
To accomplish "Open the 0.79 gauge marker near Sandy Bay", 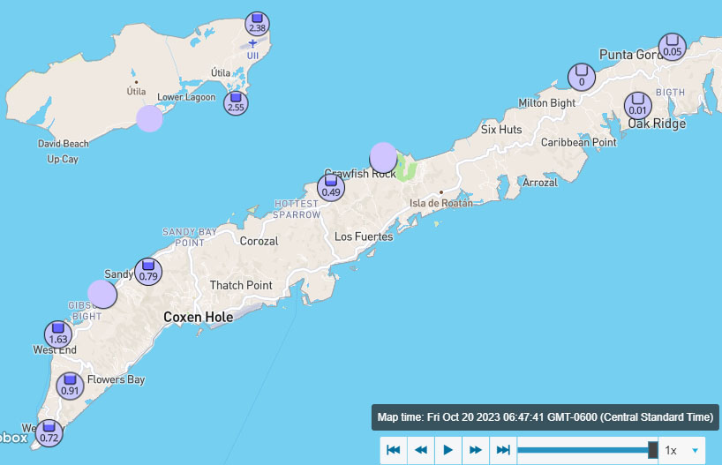I will coord(148,272).
